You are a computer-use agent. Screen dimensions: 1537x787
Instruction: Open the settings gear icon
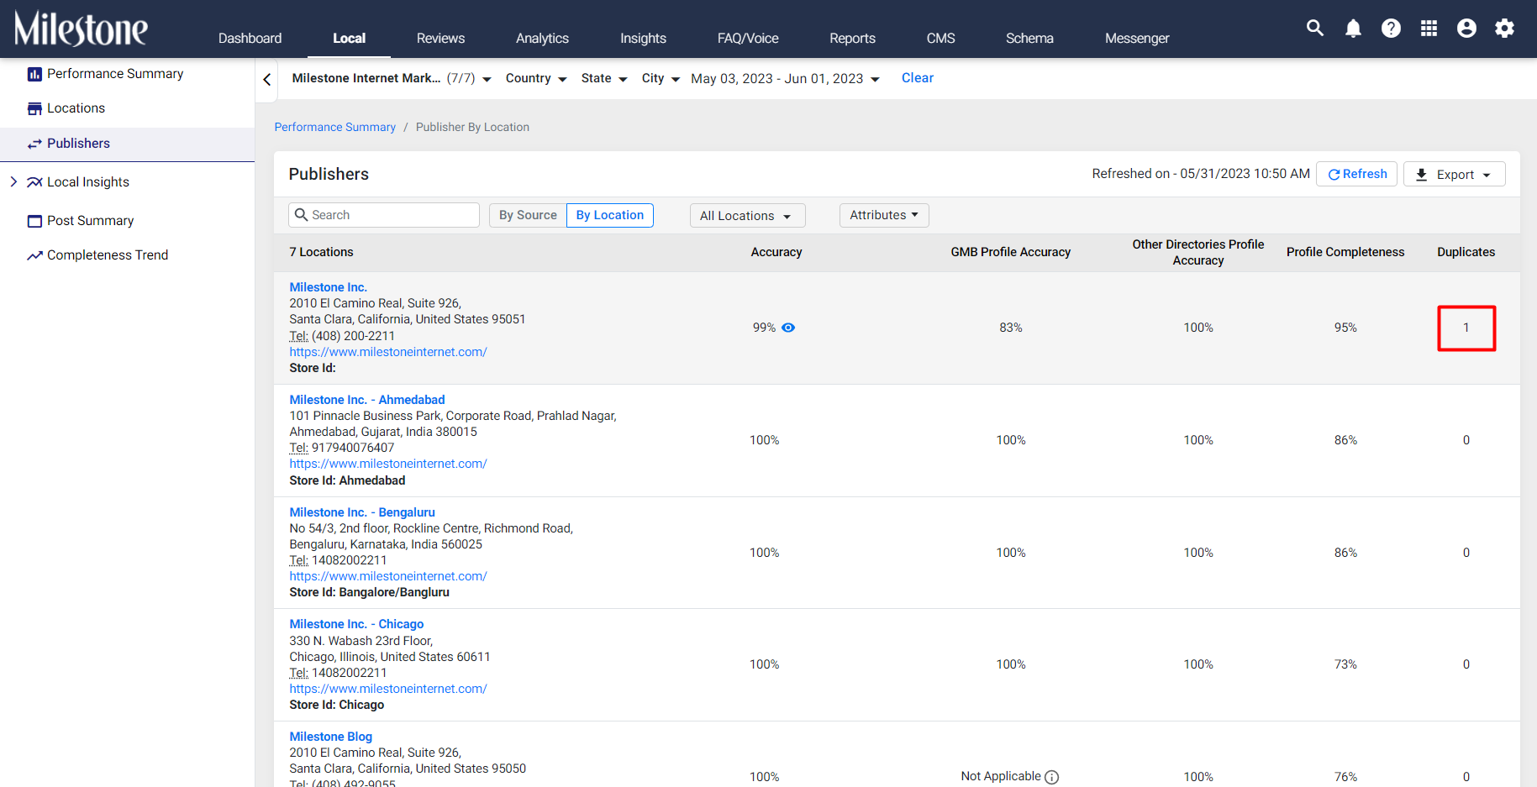click(1504, 29)
